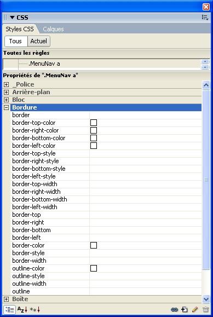
Task: Collapse the CSS panel group triangle
Action: tap(12, 18)
